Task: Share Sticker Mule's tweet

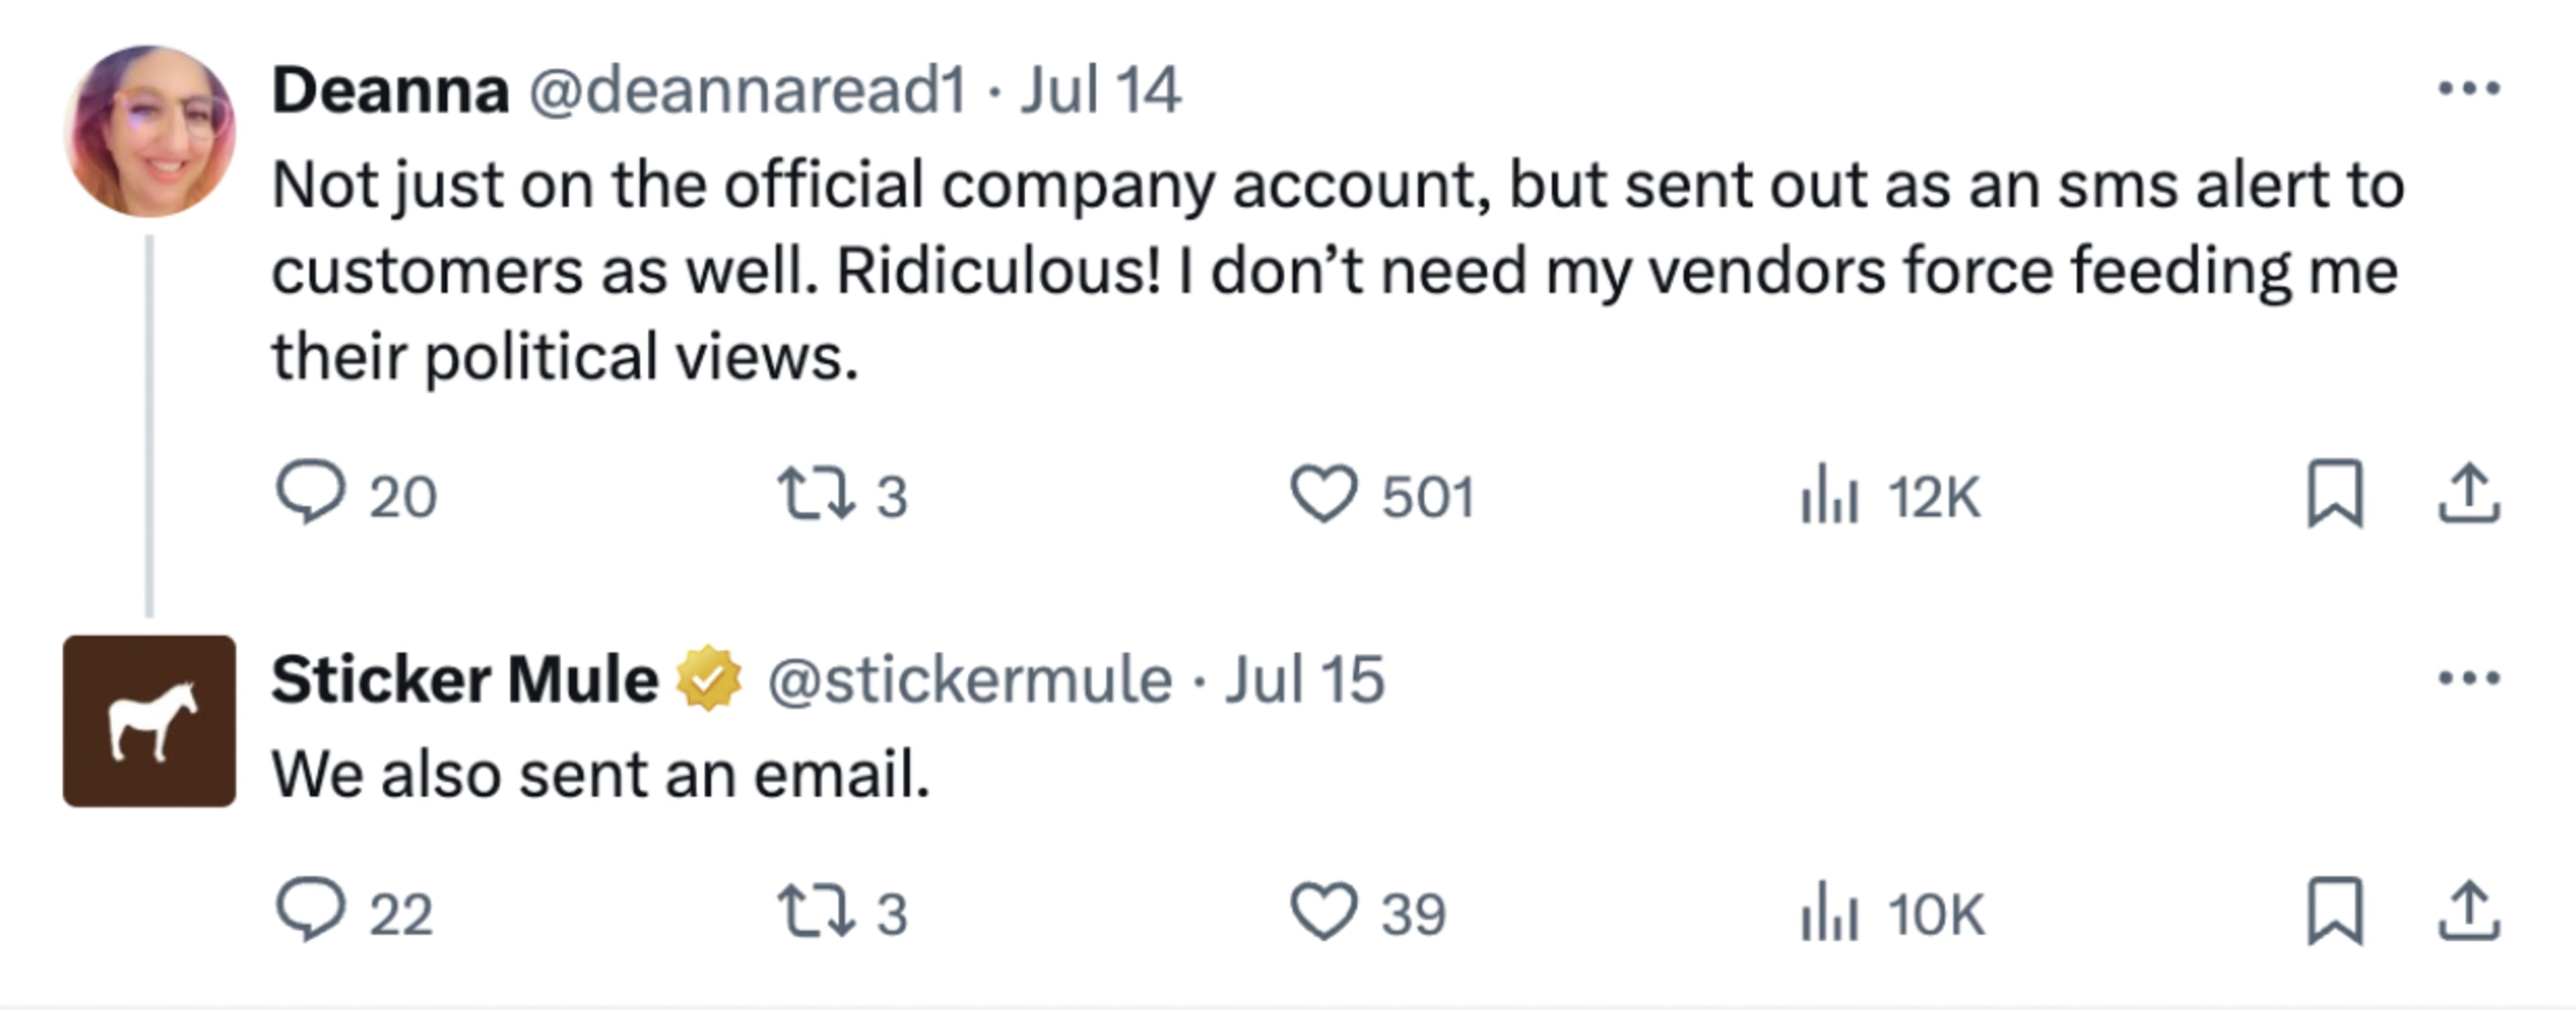Action: point(2469,912)
